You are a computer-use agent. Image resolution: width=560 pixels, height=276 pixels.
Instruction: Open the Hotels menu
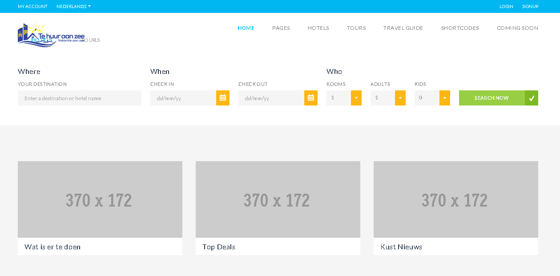click(x=318, y=28)
